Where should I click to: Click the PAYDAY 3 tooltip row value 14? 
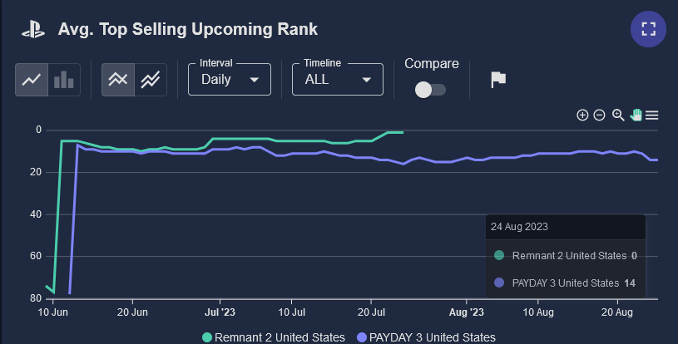point(630,283)
